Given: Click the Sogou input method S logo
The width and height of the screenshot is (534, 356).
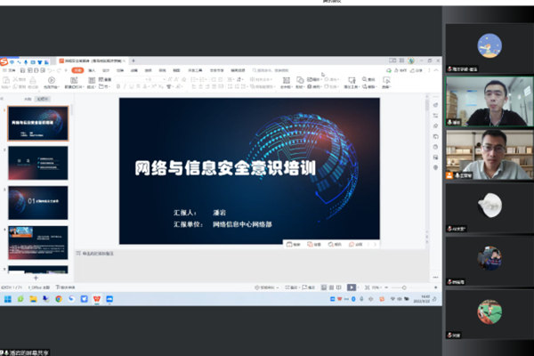Looking at the screenshot, I should point(4,61).
